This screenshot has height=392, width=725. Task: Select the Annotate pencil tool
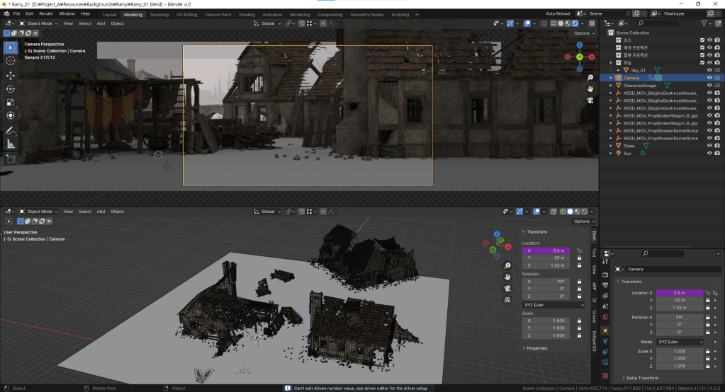click(11, 131)
